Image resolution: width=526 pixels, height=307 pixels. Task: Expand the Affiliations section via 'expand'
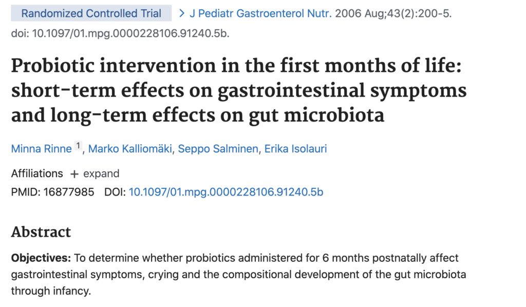[101, 174]
